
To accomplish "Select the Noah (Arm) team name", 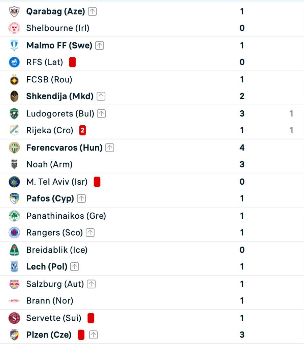I will [49, 164].
